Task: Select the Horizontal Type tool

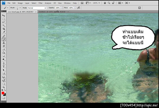Action: [x=4, y=67]
